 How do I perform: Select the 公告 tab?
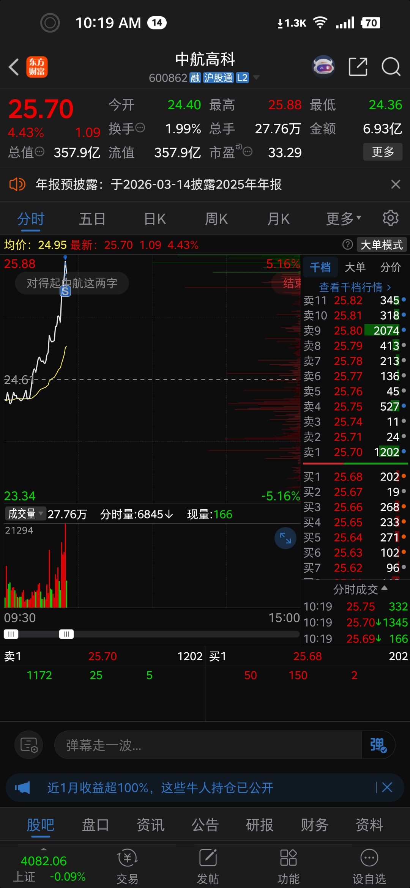[x=205, y=825]
